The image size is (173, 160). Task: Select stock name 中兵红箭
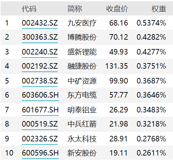[82, 124]
